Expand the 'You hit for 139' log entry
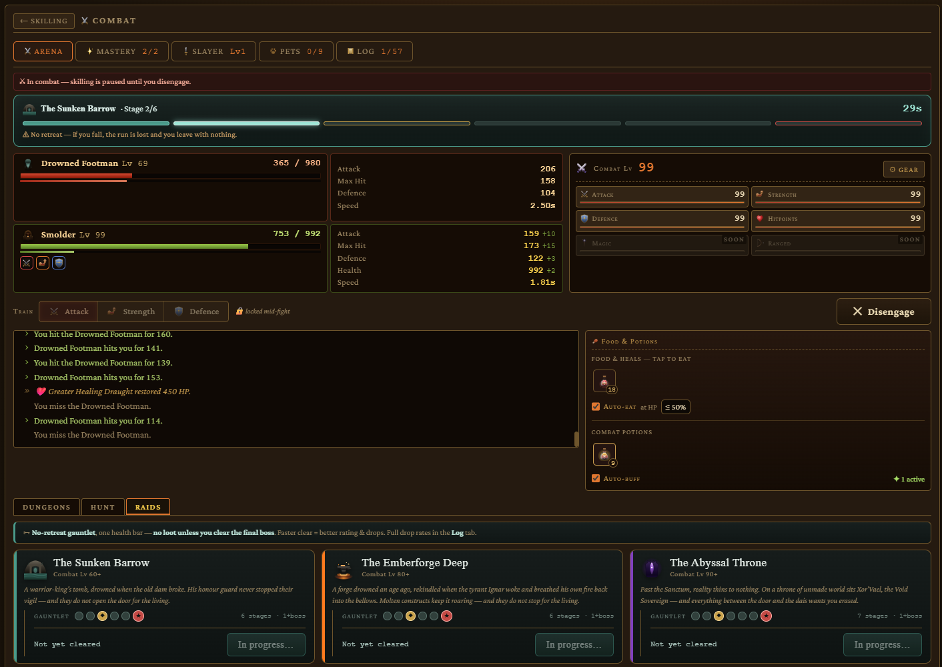 pos(103,363)
